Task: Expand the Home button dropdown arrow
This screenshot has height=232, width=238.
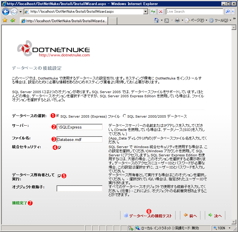Action: point(162,20)
